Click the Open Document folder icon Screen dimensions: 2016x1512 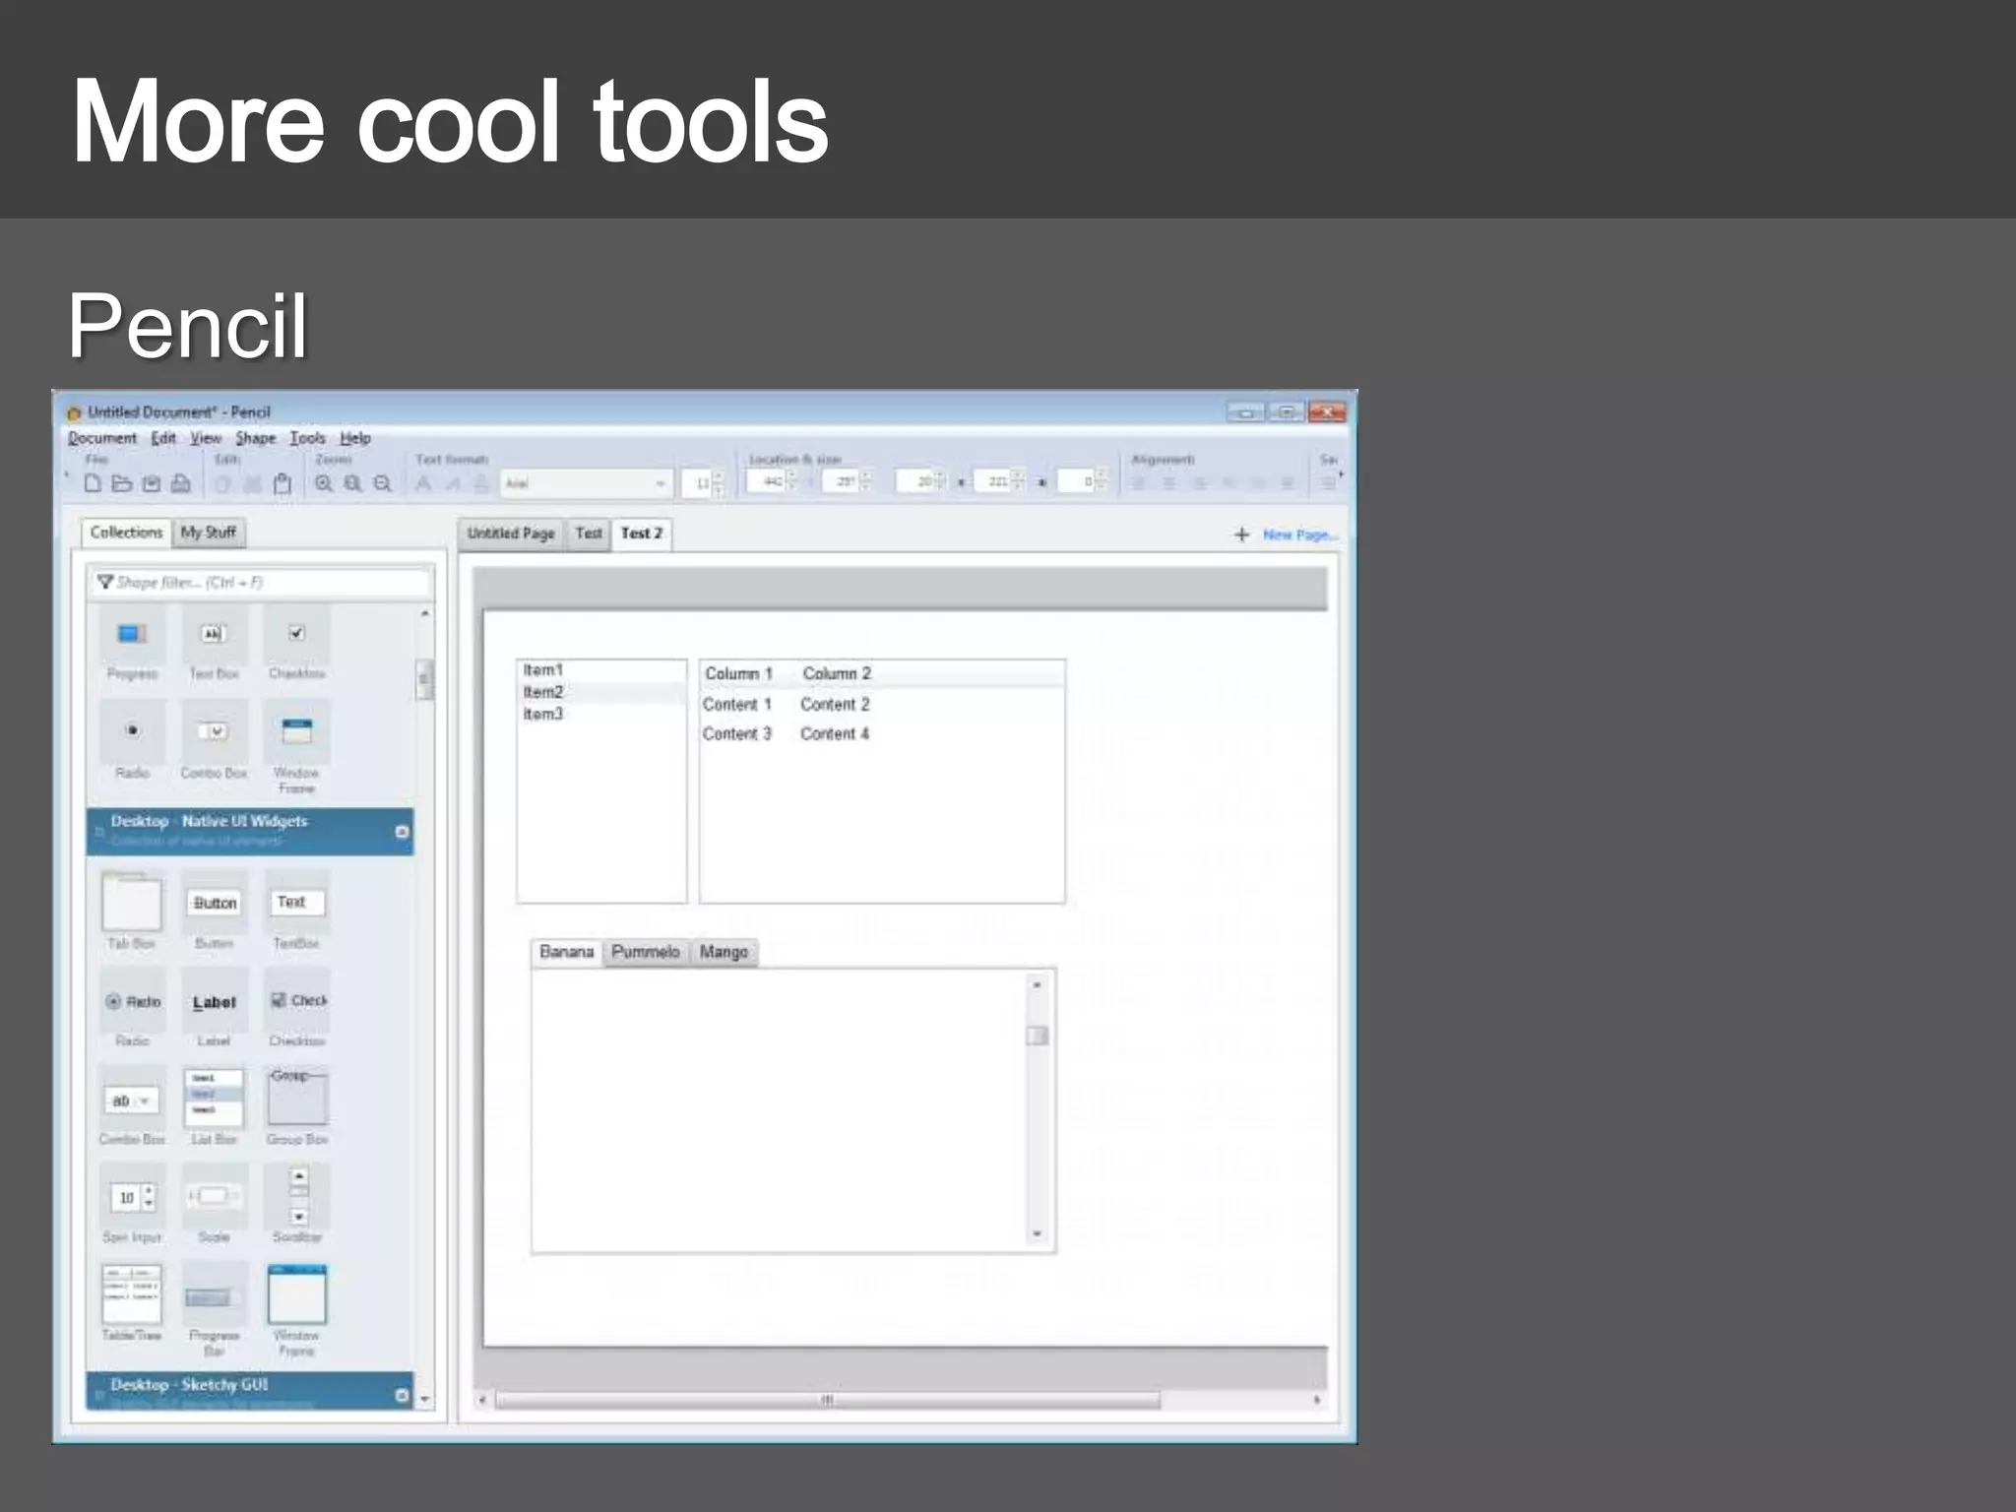click(x=122, y=483)
